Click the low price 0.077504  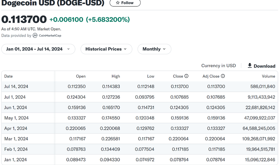145,149
